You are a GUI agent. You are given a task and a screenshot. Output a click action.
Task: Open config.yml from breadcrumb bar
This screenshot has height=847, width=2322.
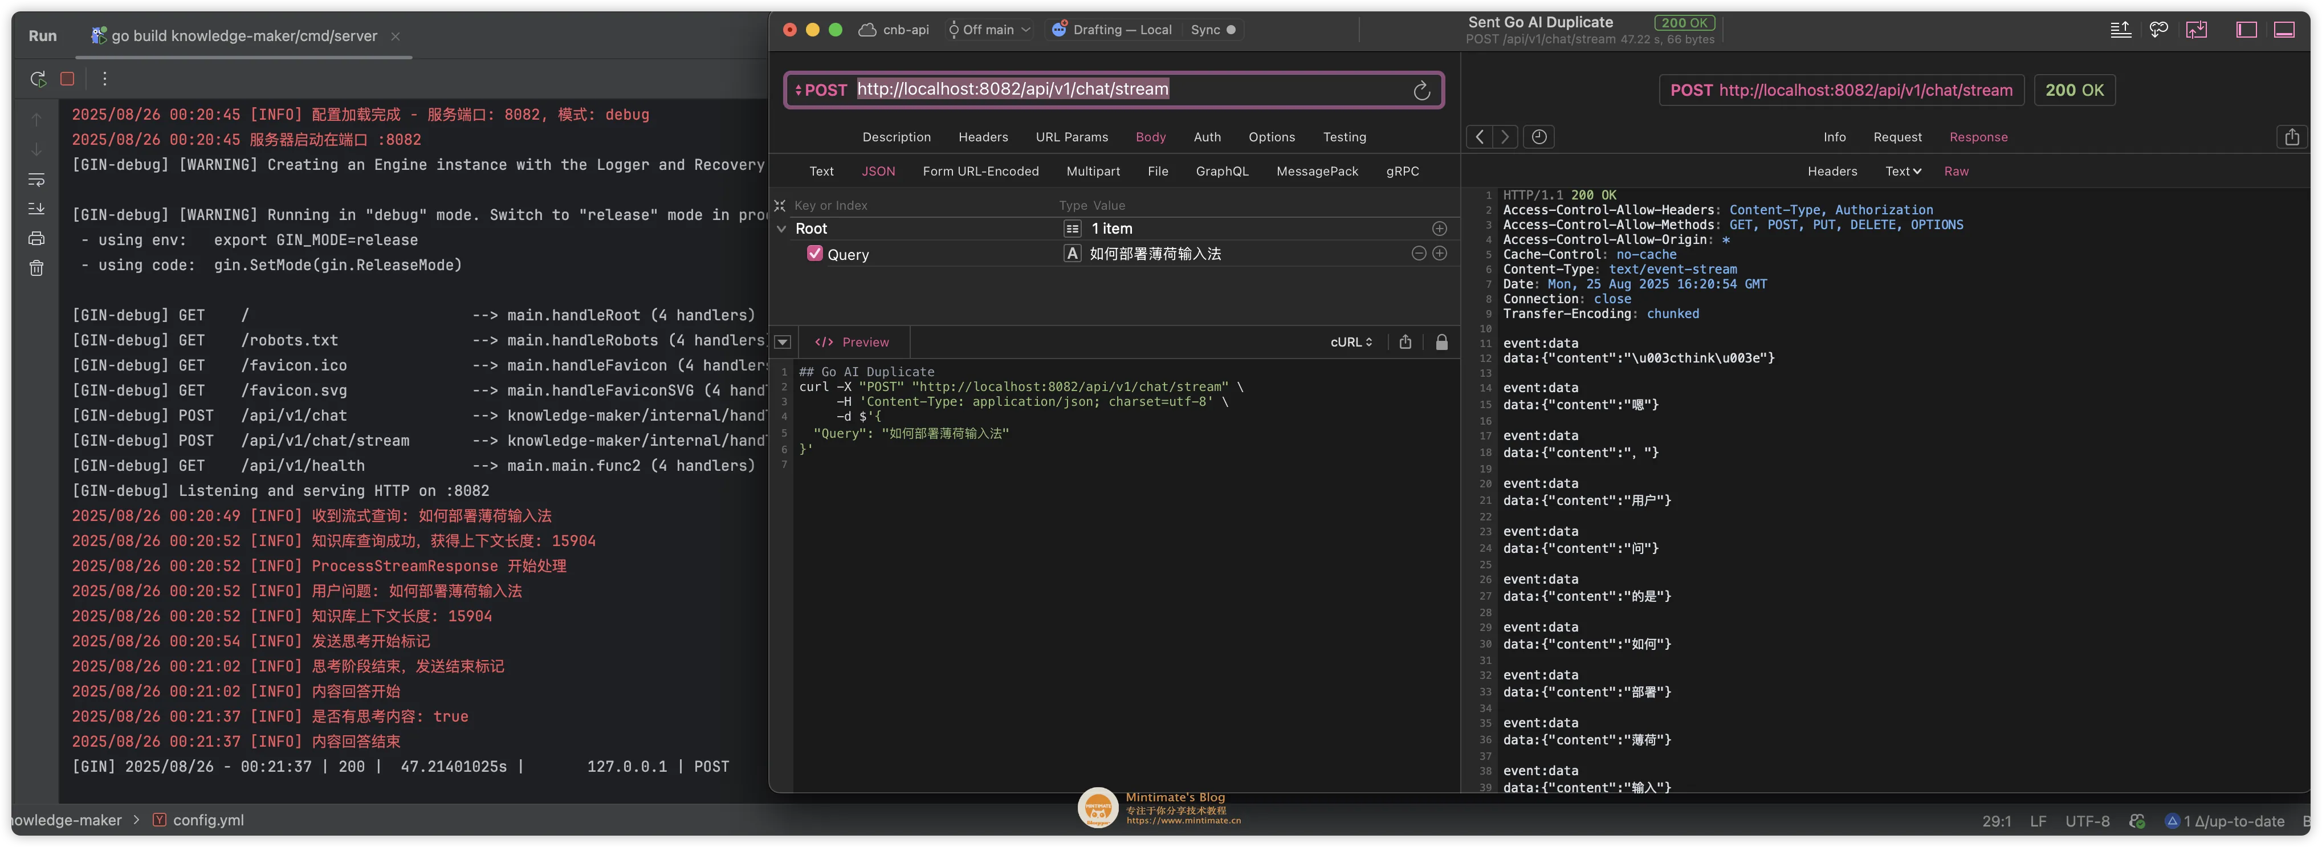pos(198,820)
